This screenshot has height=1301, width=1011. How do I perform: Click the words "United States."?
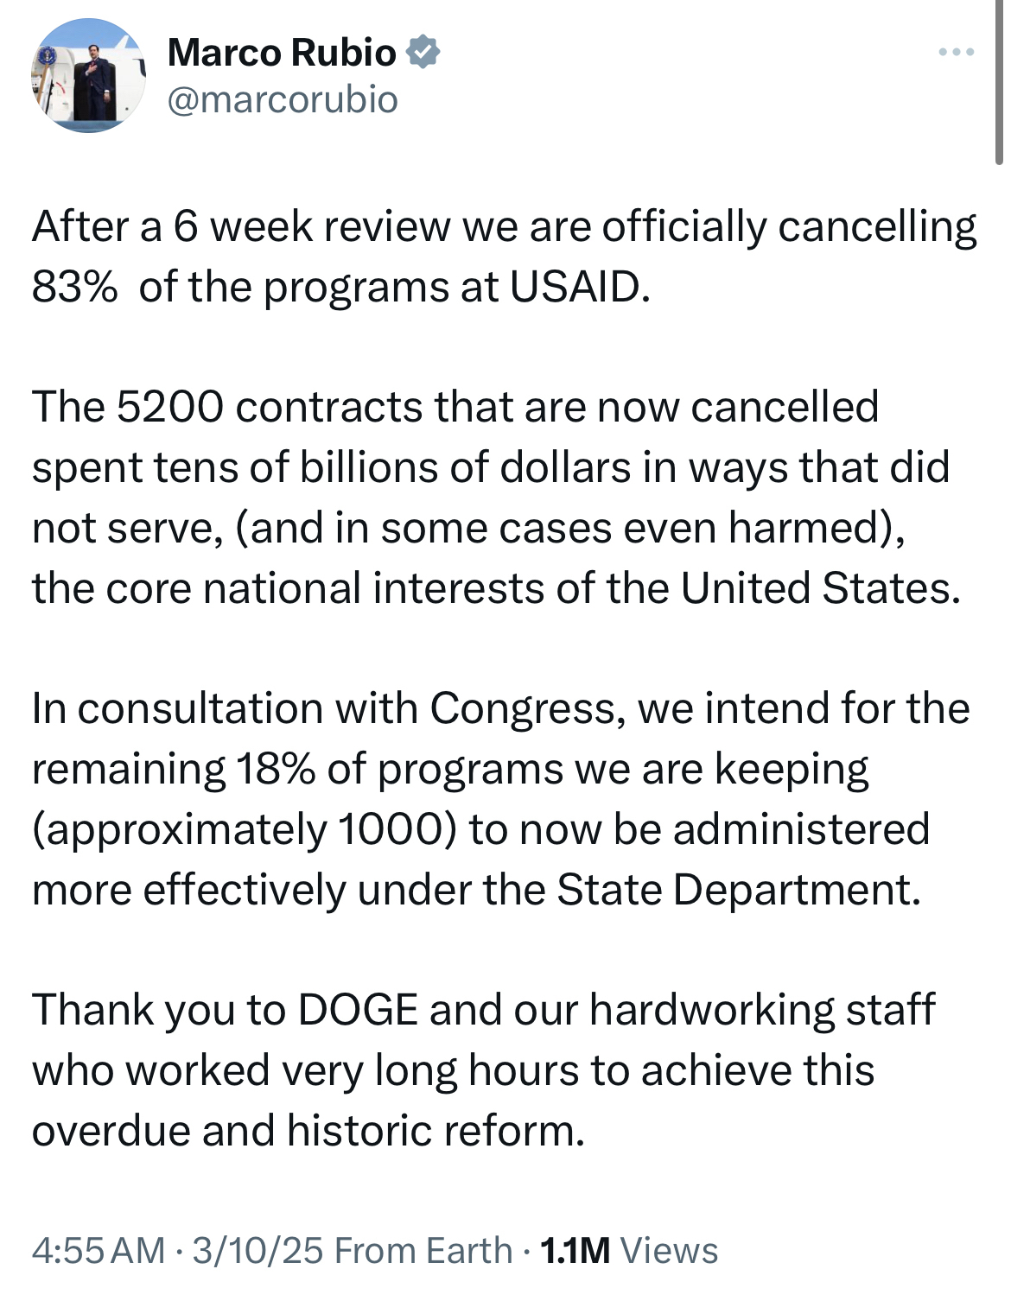[x=820, y=588]
